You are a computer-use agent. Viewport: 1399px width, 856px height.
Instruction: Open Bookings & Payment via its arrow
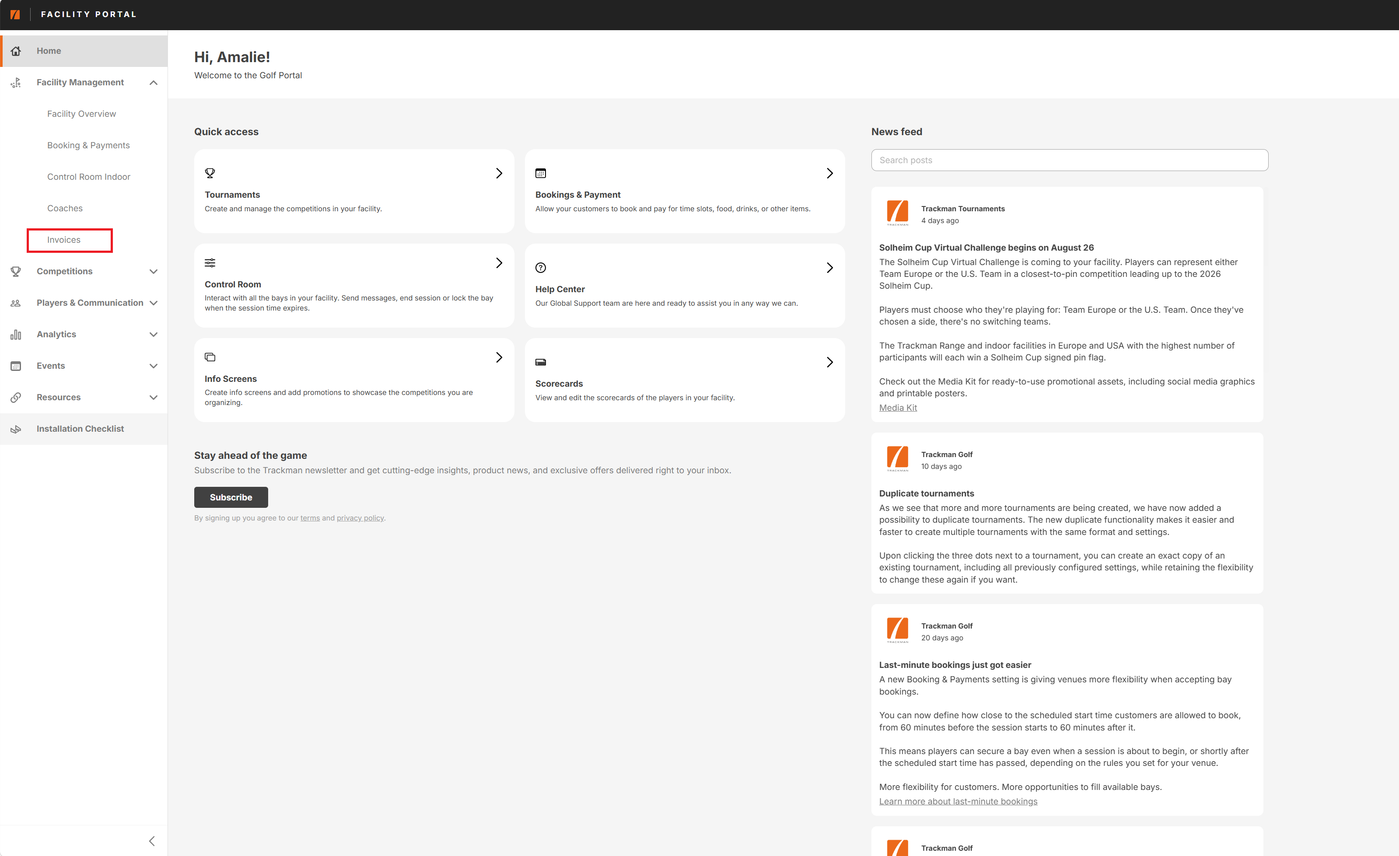(829, 173)
